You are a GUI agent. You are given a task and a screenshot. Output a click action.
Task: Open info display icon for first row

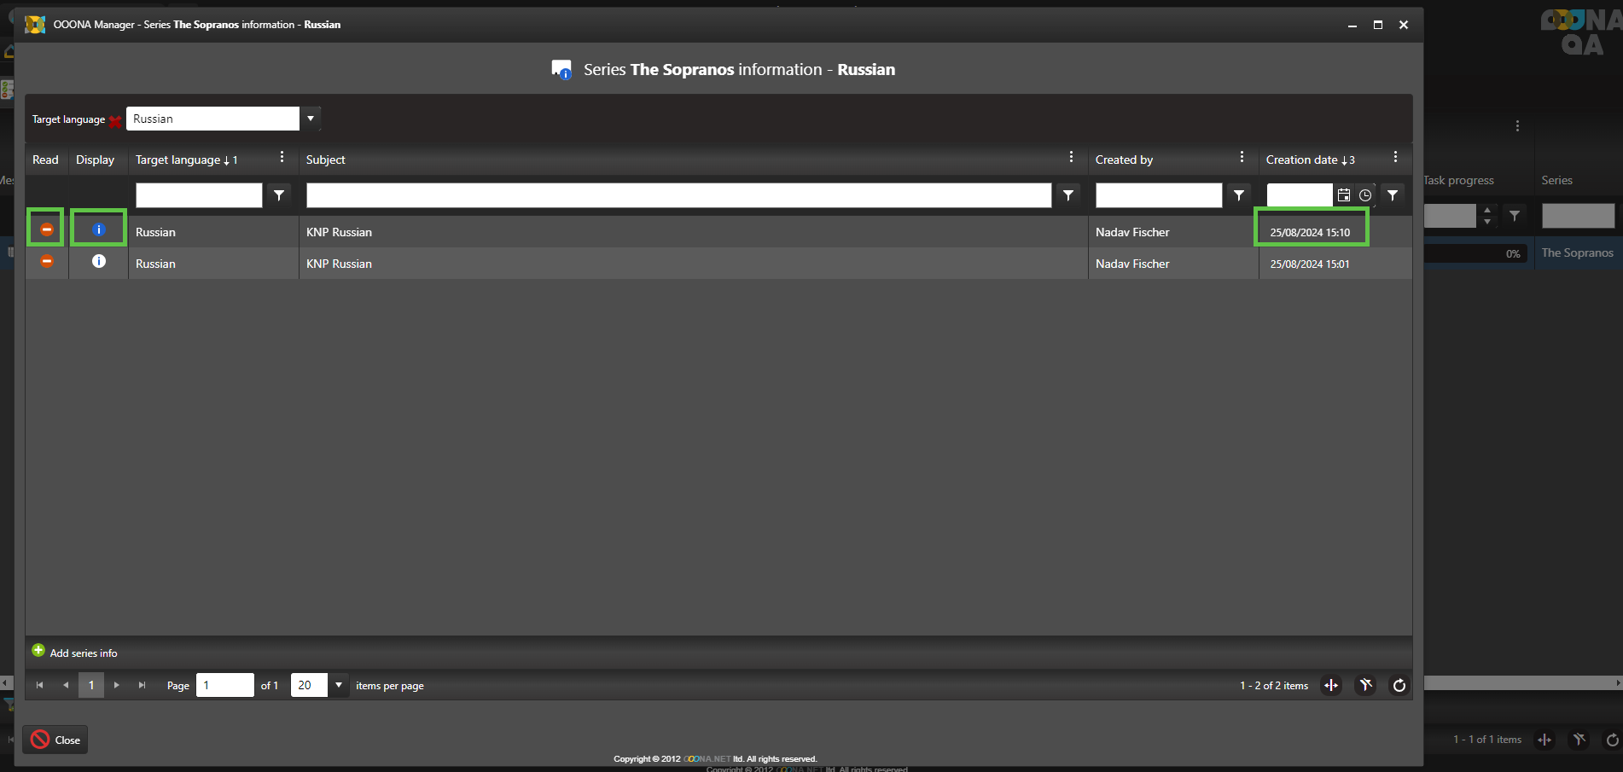click(x=98, y=229)
